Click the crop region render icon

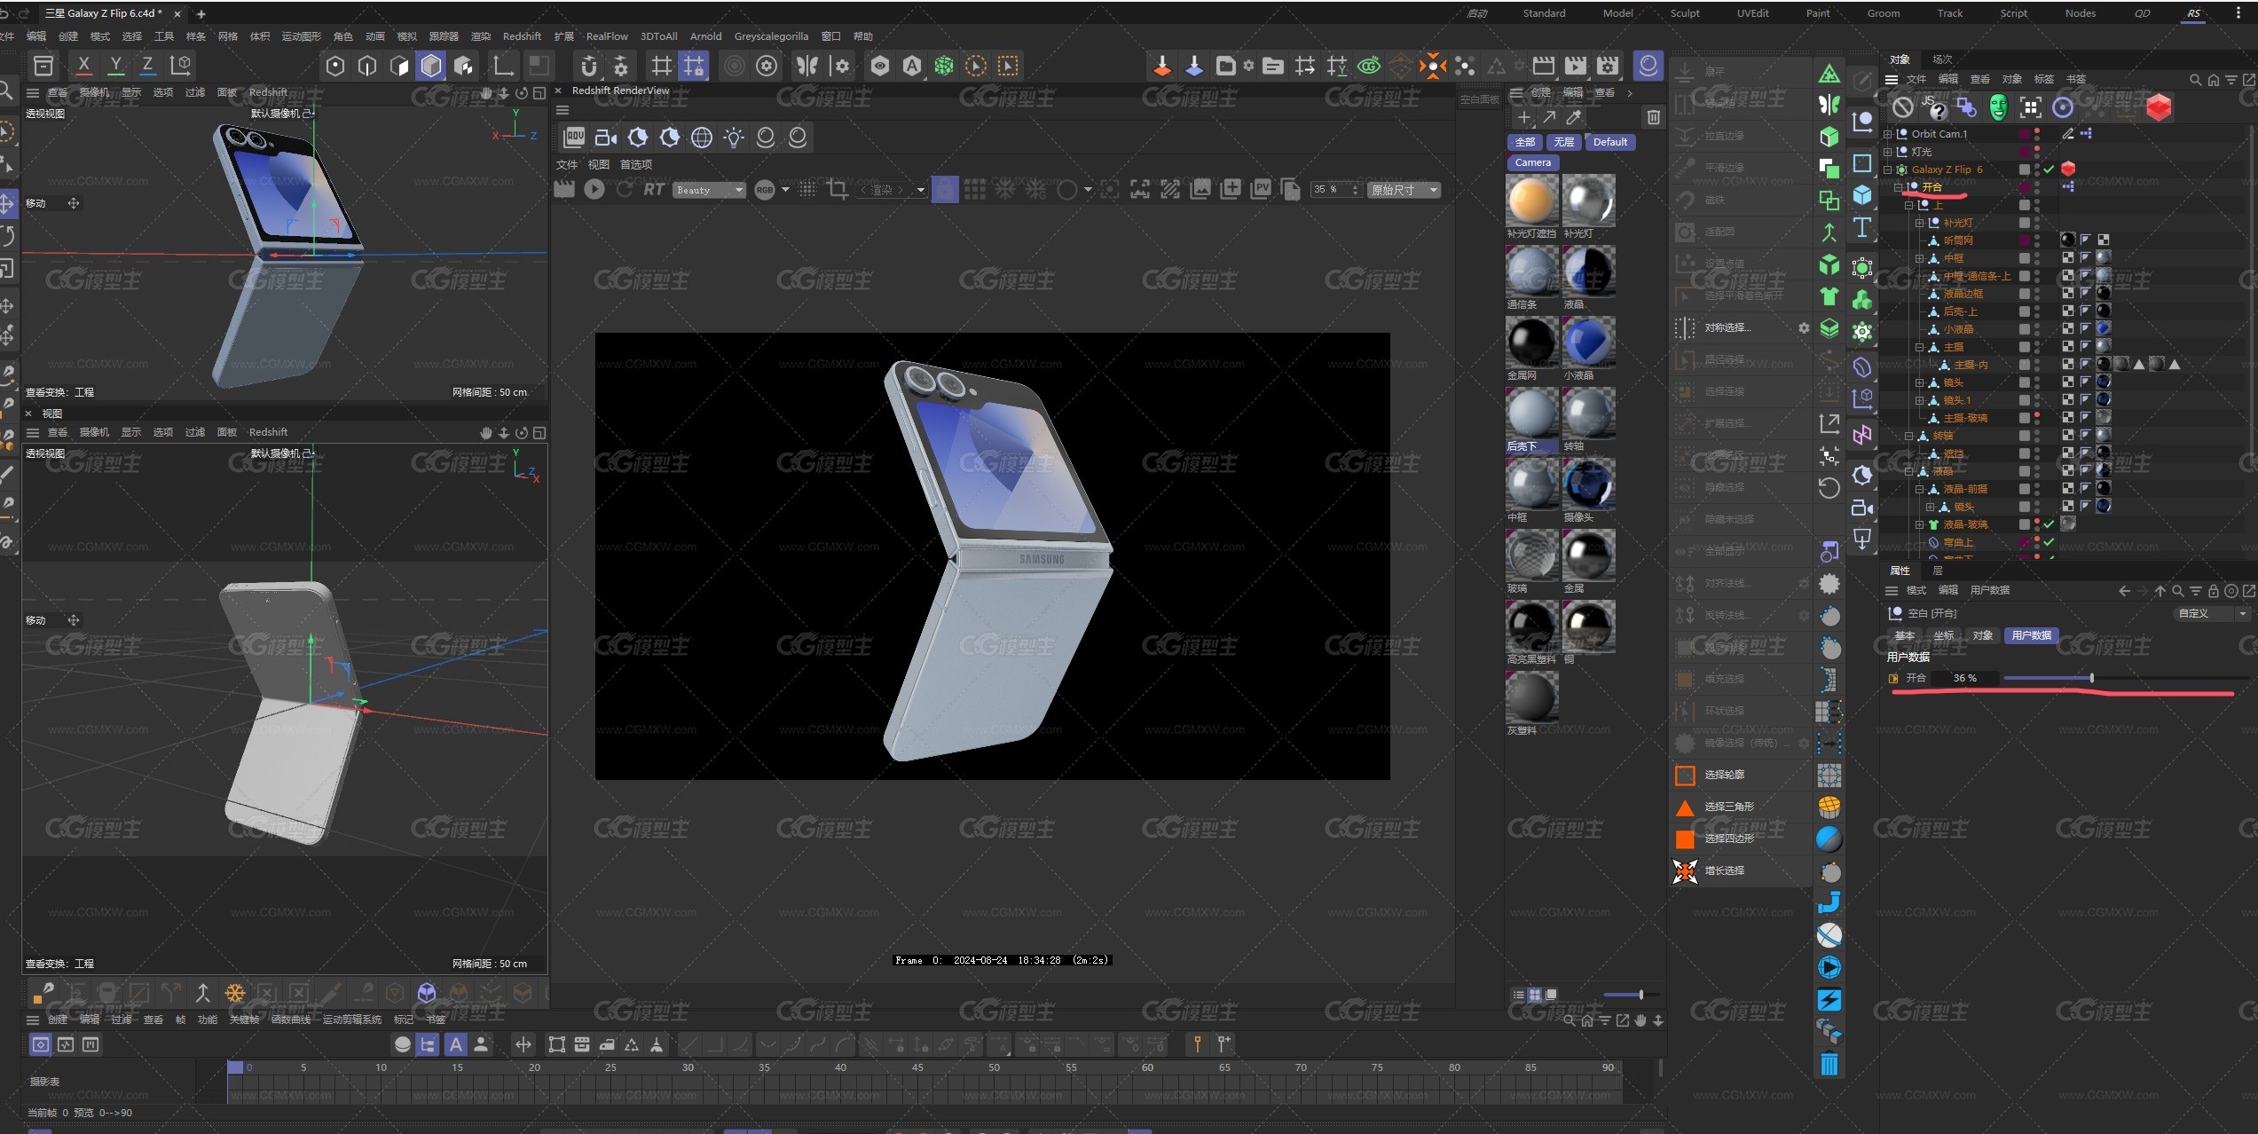837,189
